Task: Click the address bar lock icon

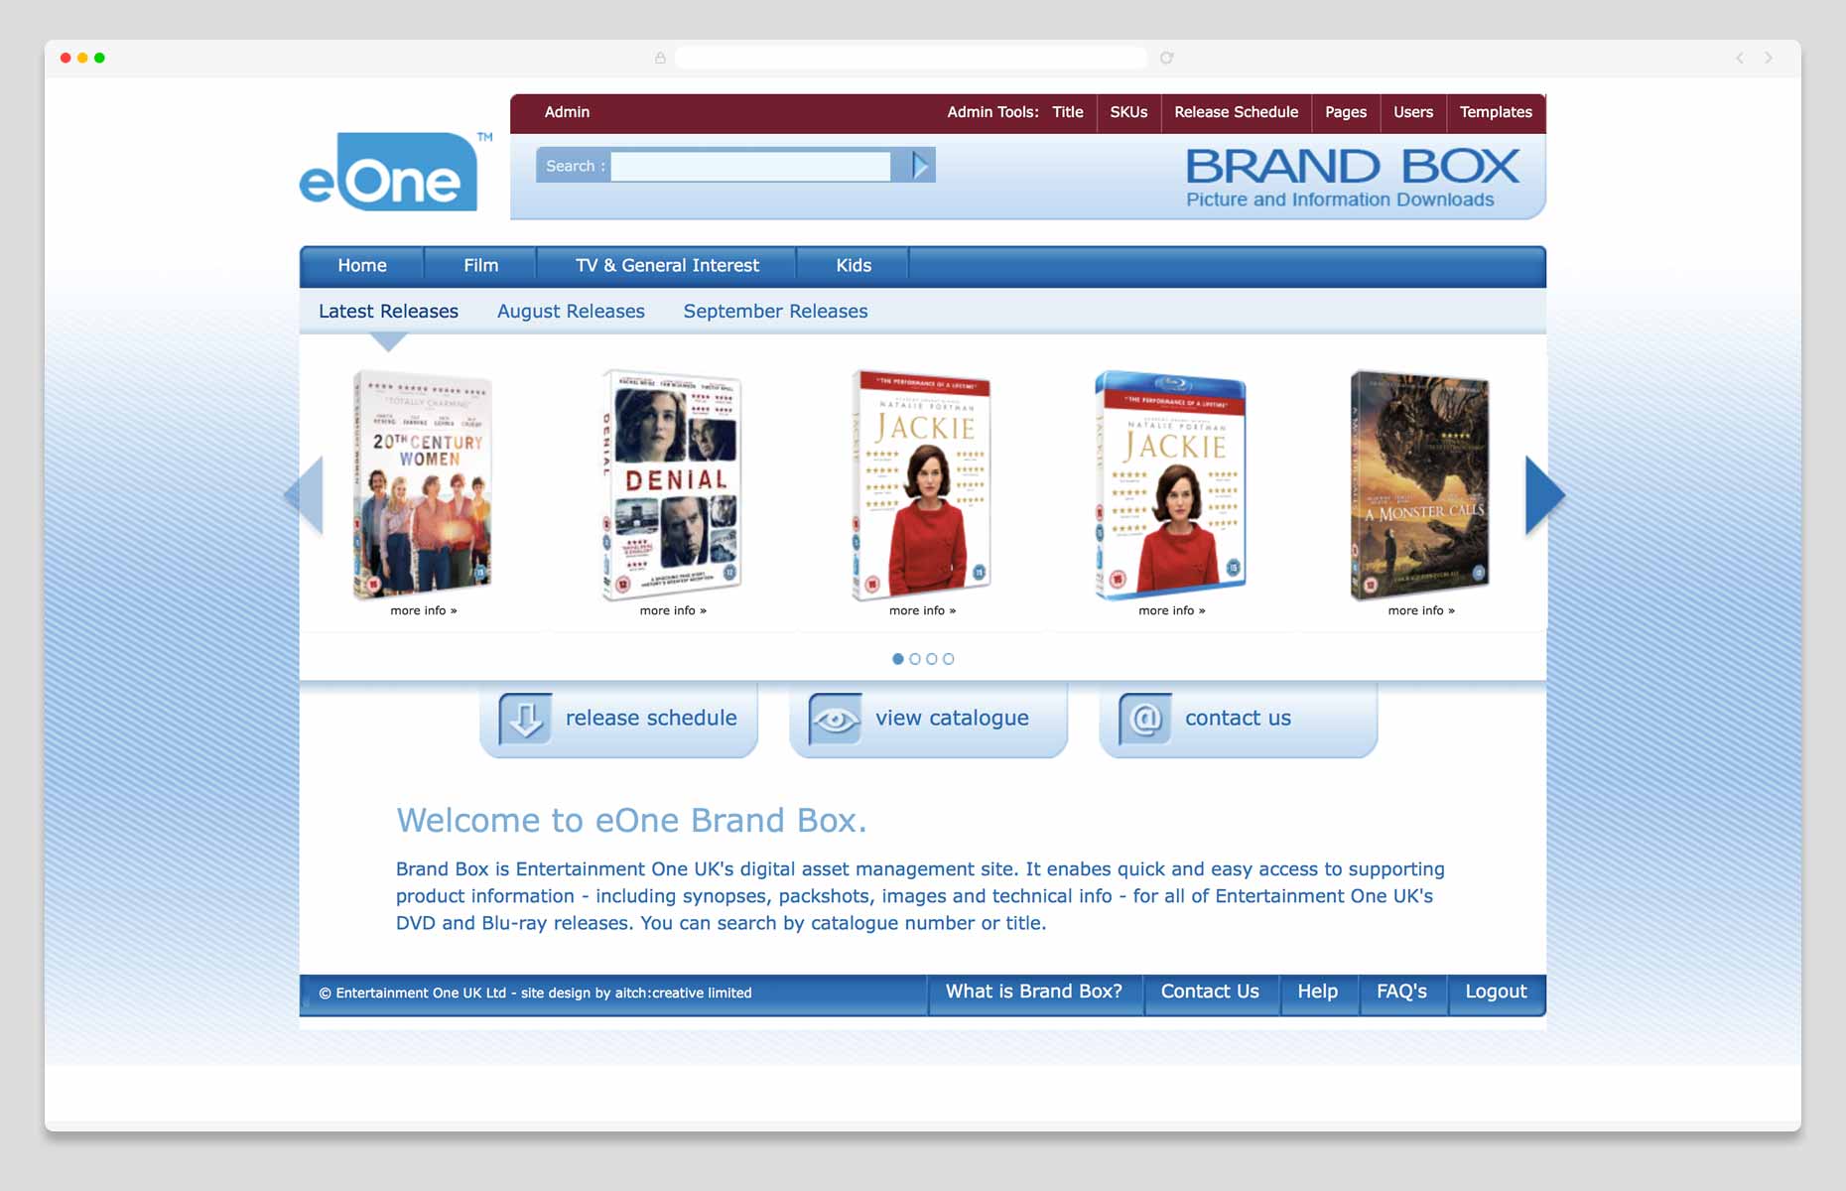Action: 660,58
